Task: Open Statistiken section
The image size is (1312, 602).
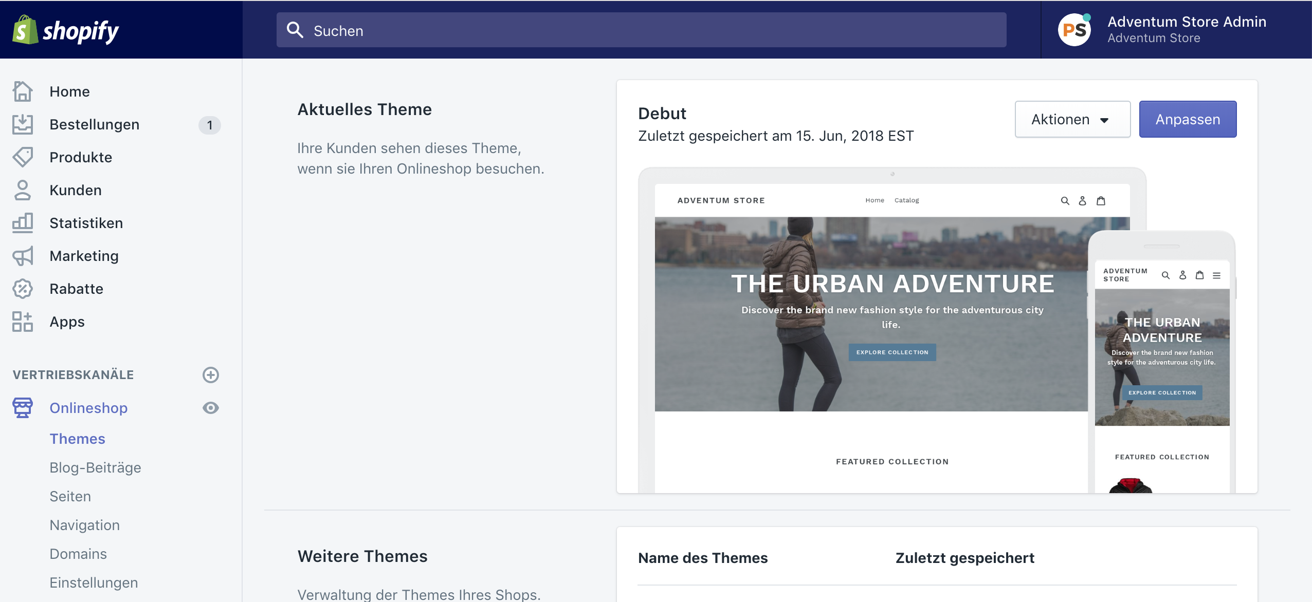Action: (86, 223)
